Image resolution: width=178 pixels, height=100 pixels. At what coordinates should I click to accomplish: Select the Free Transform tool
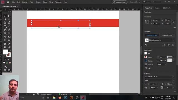pos(9,37)
